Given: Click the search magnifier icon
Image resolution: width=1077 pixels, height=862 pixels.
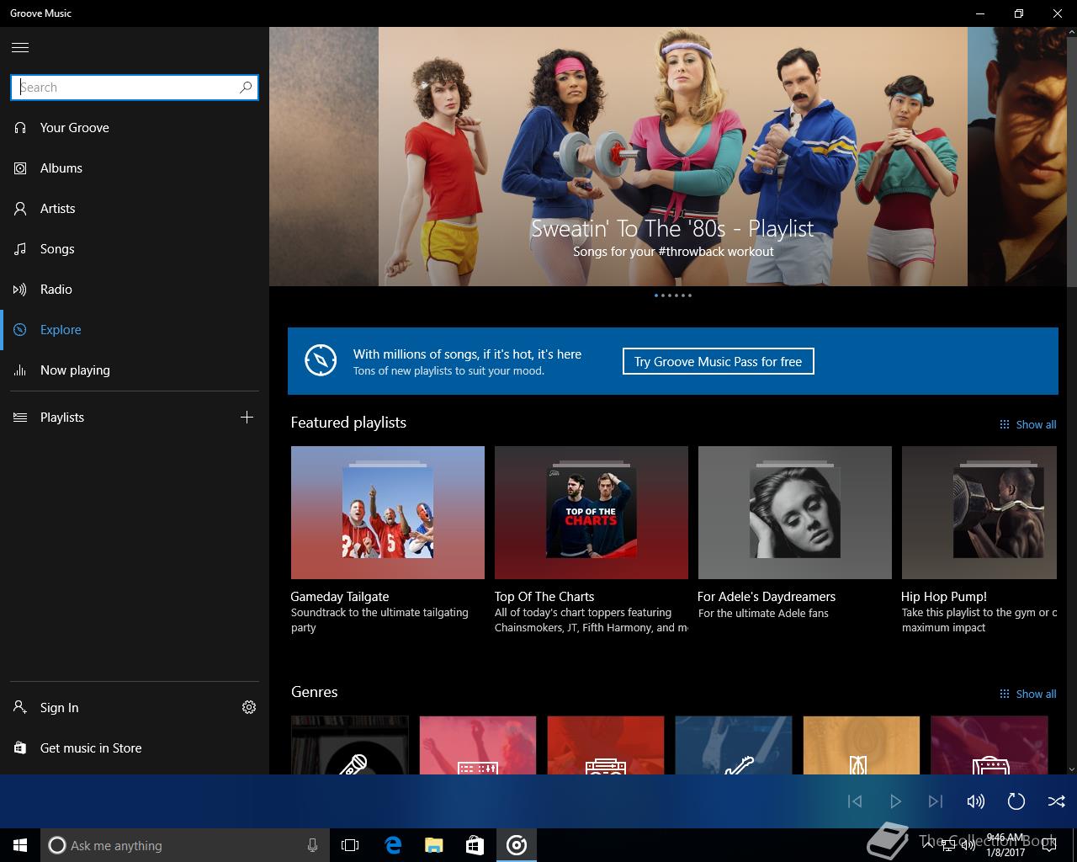Looking at the screenshot, I should (246, 87).
